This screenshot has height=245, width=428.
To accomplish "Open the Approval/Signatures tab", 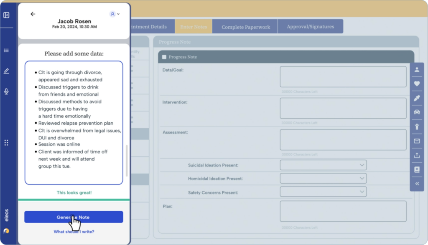I will click(310, 26).
